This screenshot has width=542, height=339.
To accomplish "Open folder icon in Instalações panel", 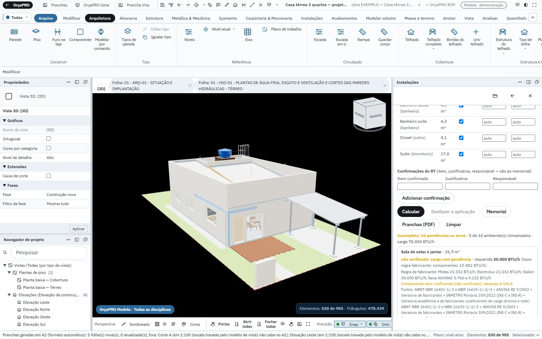I will pyautogui.click(x=495, y=96).
